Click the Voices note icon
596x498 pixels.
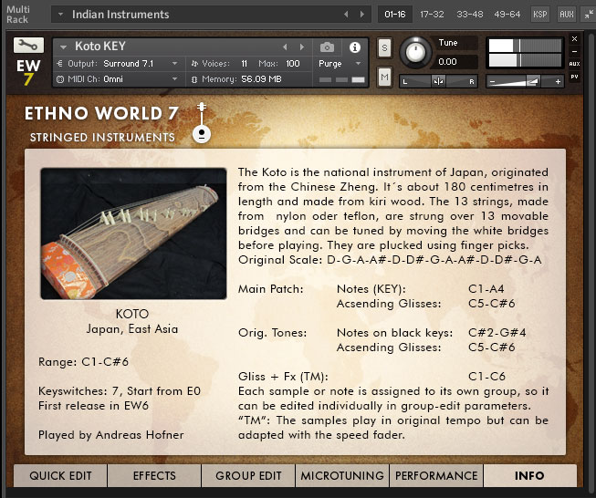[194, 64]
